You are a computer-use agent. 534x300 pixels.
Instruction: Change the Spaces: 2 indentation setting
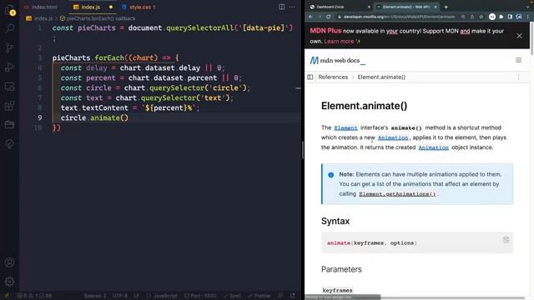click(x=95, y=296)
